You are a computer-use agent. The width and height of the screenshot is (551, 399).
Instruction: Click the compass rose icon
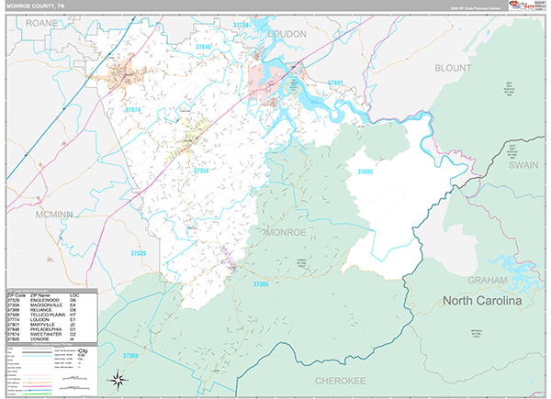click(x=118, y=378)
